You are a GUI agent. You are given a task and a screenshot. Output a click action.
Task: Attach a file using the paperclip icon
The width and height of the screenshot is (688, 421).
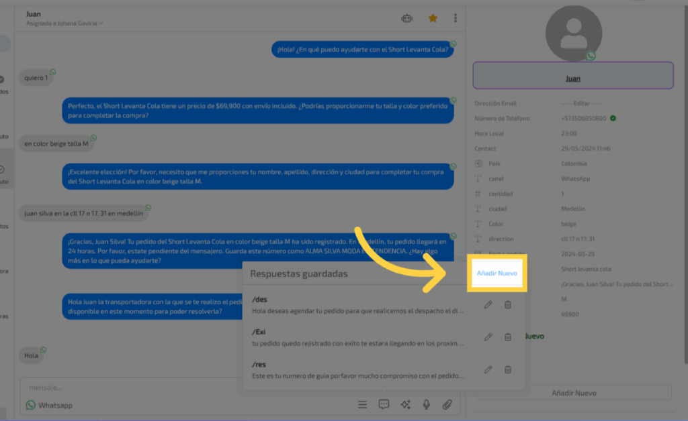pos(447,404)
